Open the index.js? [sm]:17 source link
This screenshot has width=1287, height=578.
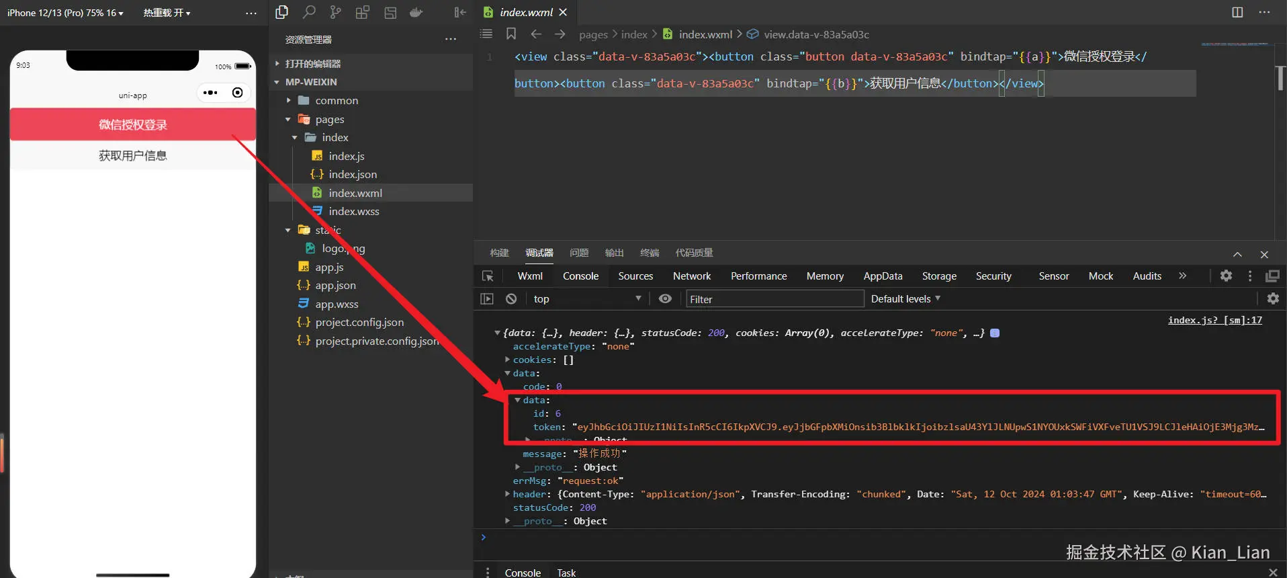(x=1214, y=320)
